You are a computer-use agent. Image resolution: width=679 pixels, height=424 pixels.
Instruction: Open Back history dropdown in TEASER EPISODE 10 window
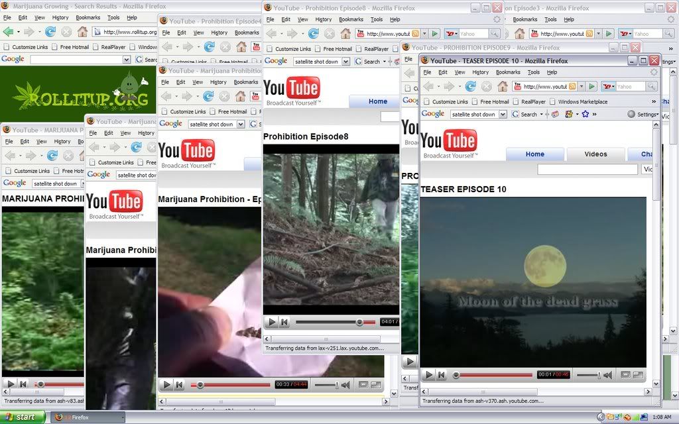[x=438, y=87]
